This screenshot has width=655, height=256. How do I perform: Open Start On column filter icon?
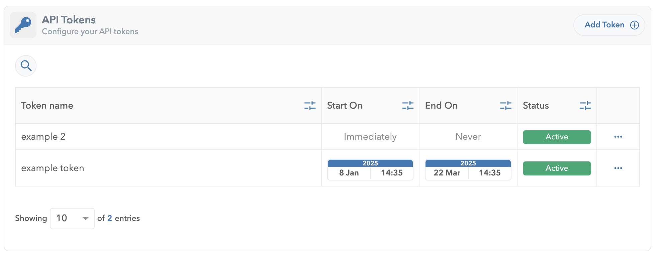pyautogui.click(x=407, y=106)
